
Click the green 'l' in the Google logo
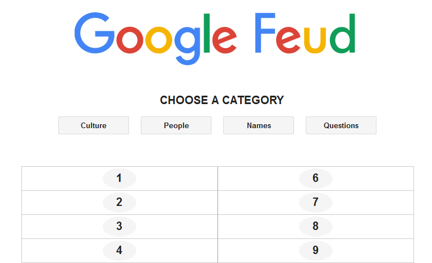point(206,32)
